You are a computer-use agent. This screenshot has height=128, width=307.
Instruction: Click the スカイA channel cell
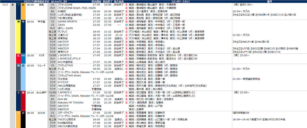tap(62, 25)
